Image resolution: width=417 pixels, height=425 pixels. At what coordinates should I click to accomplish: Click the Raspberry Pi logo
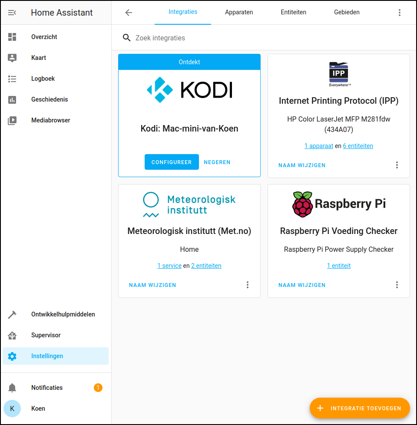(x=339, y=204)
